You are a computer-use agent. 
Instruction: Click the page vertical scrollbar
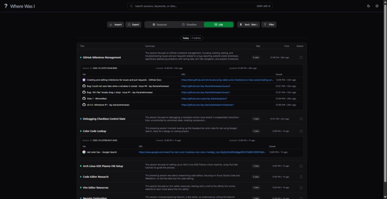point(385,94)
